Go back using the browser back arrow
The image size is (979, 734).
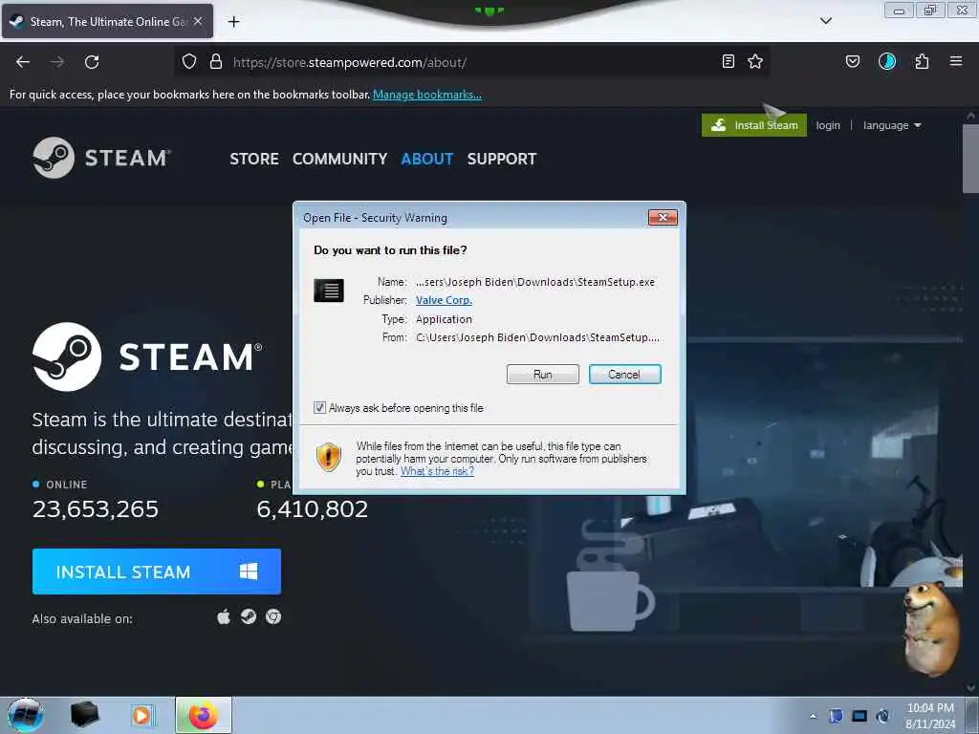tap(23, 62)
